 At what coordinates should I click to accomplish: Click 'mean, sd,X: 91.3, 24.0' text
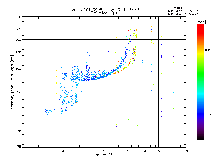point(182,14)
